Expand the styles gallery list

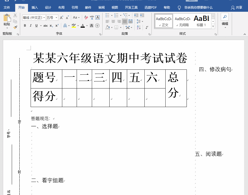(213, 26)
